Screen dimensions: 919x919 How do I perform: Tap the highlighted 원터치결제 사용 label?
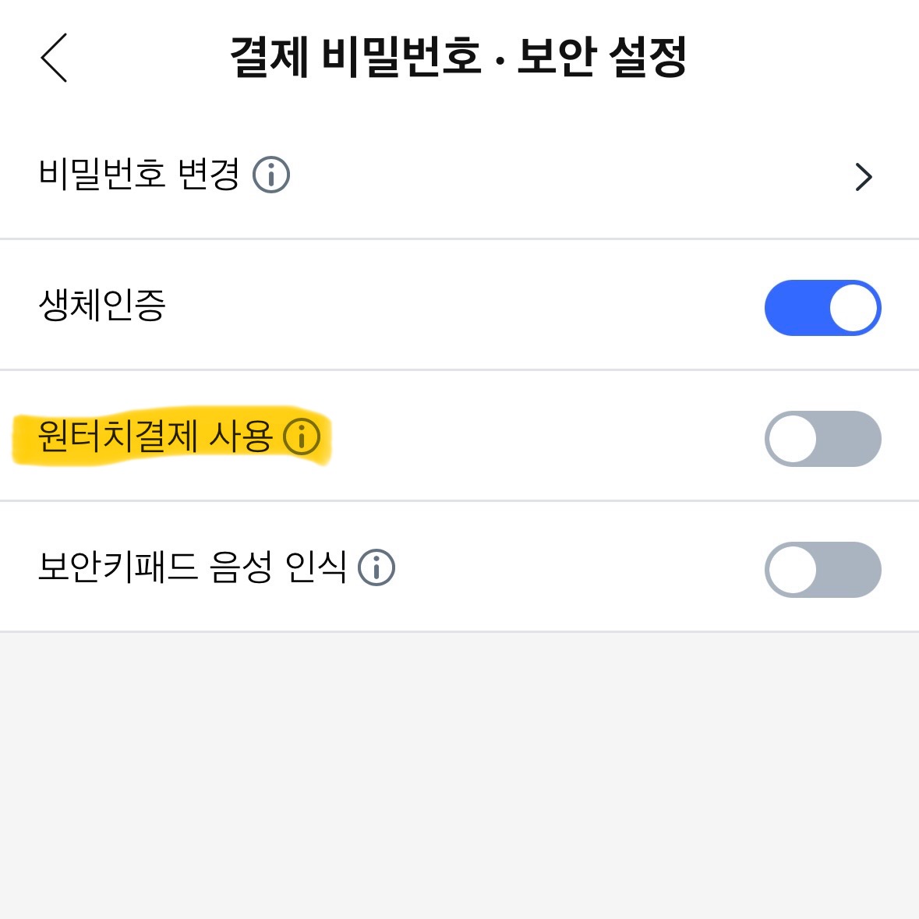152,438
